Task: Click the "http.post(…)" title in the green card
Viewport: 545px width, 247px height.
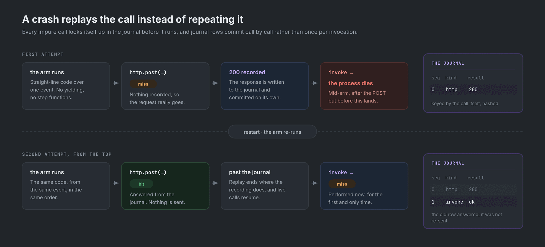Action: (148, 172)
